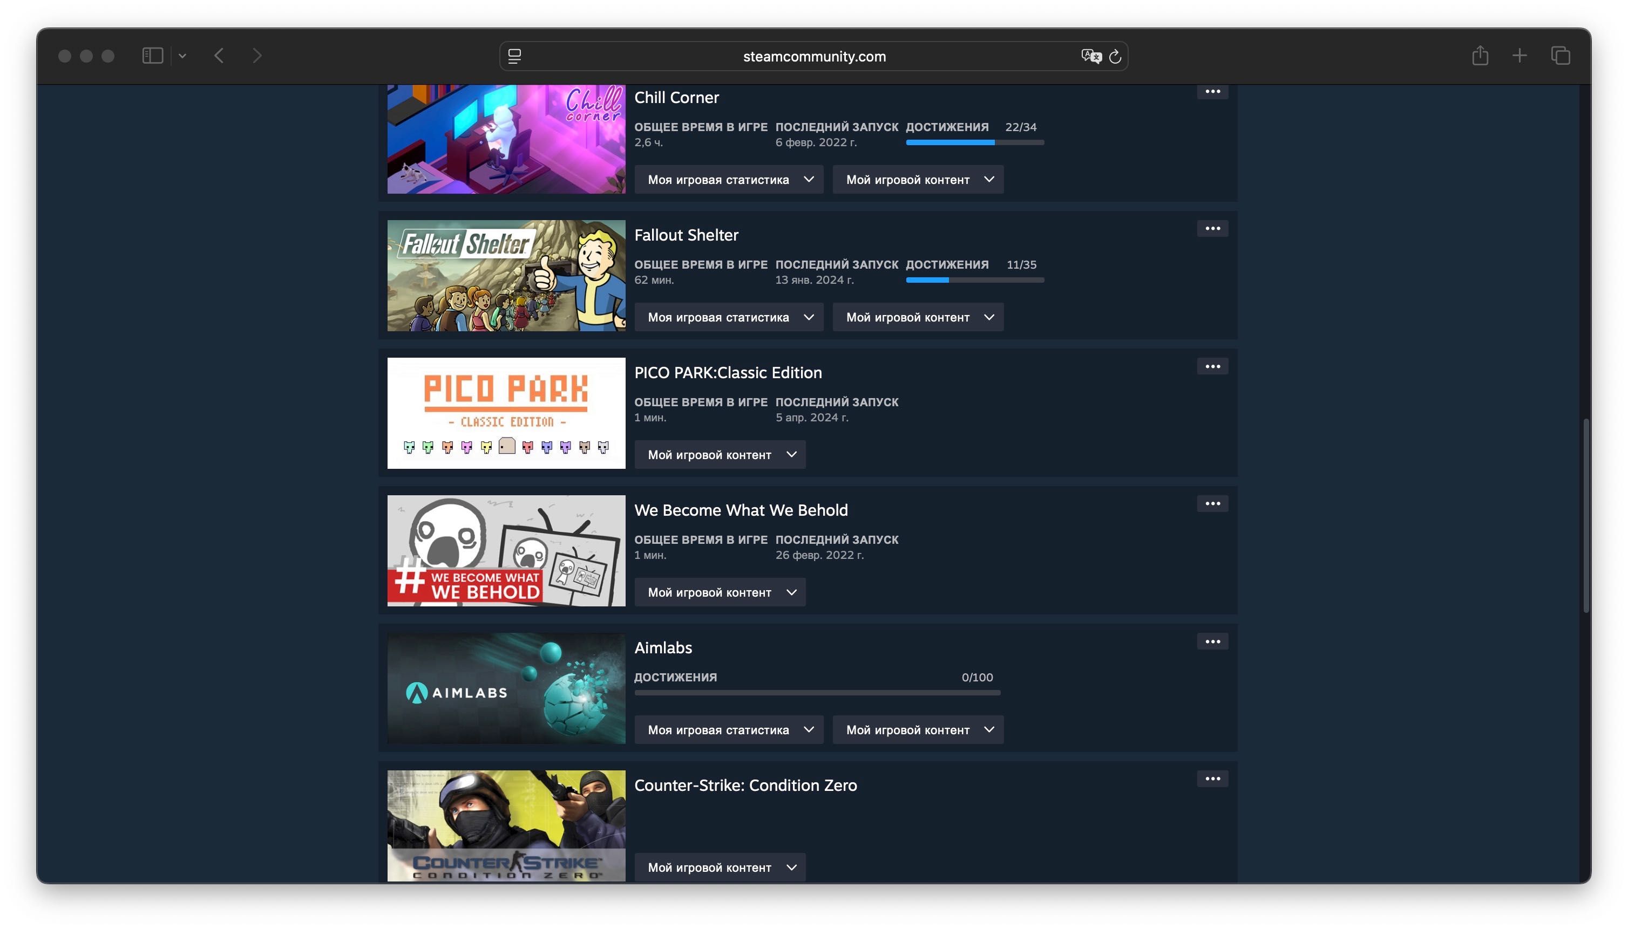Open the We Become What We Behold title

(x=741, y=510)
